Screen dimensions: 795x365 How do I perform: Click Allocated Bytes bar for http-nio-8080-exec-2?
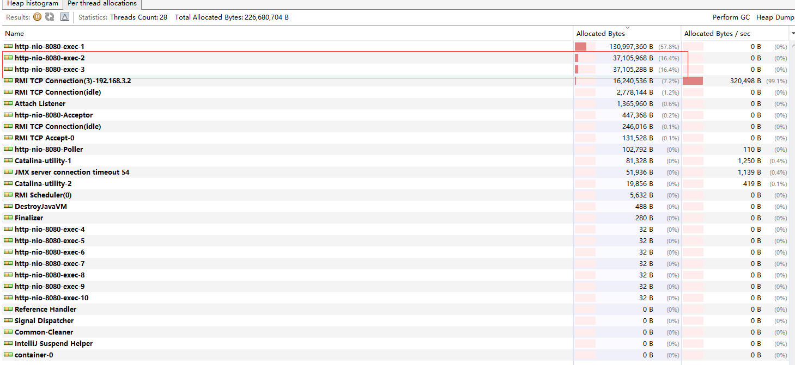point(585,58)
